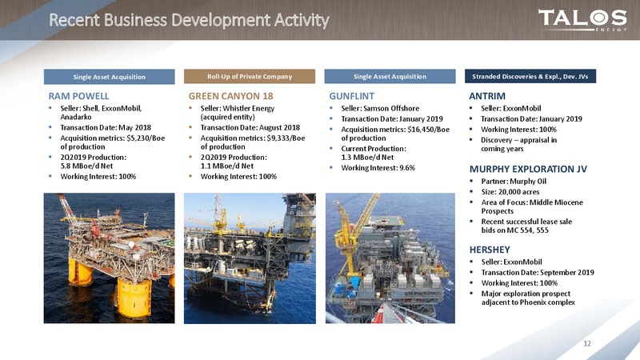Select the 'GREEN CANYON 18' heading
The height and width of the screenshot is (360, 640).
[230, 96]
